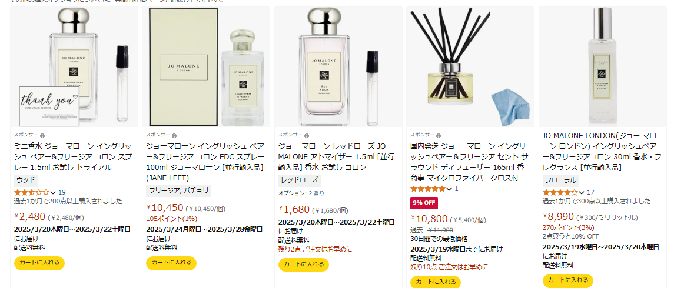Open the 17 reviews count link
The image size is (674, 288).
tap(590, 192)
